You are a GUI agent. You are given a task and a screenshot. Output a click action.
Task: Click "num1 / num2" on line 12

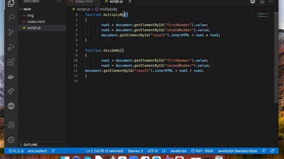coord(190,71)
